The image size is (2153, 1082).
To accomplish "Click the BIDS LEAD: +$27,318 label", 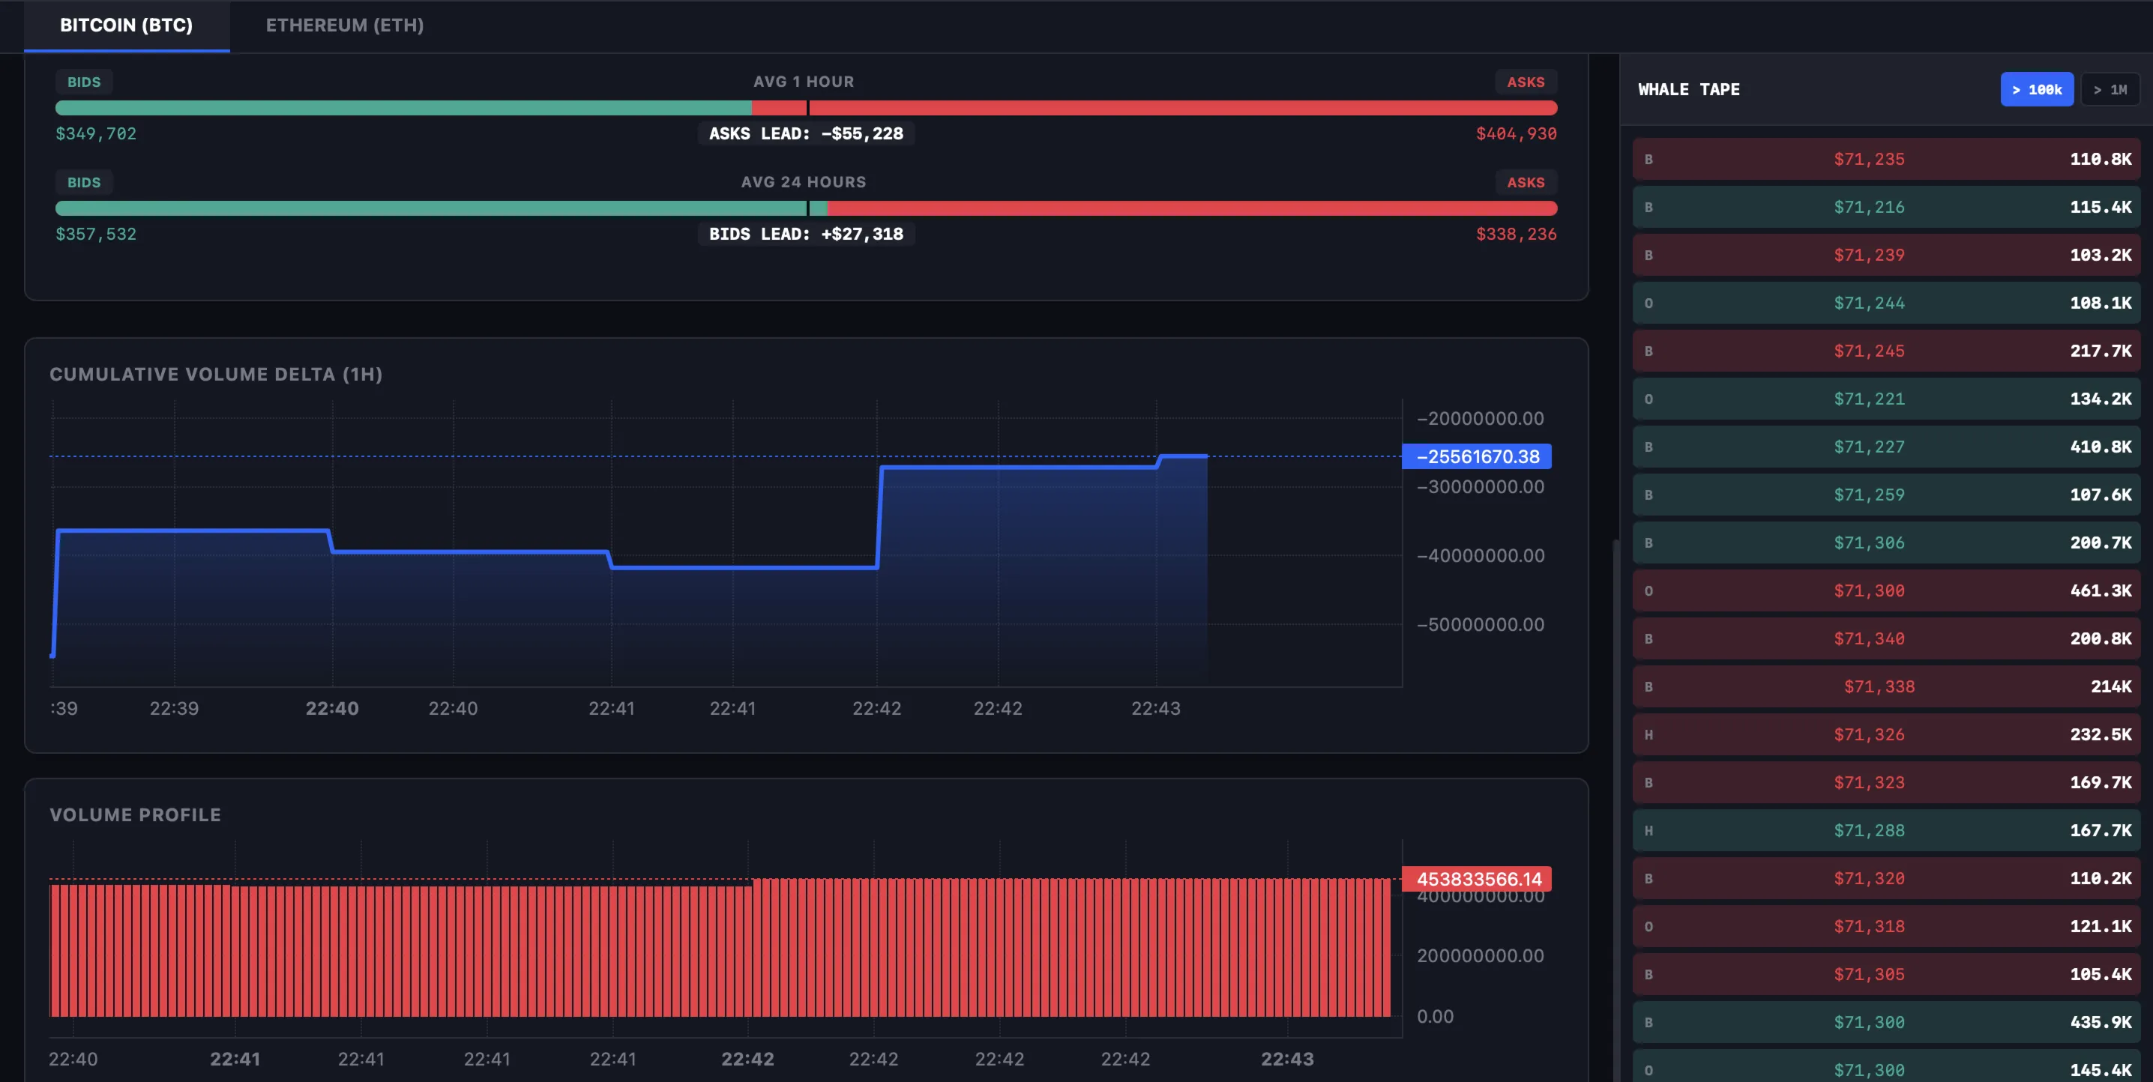I will coord(806,234).
